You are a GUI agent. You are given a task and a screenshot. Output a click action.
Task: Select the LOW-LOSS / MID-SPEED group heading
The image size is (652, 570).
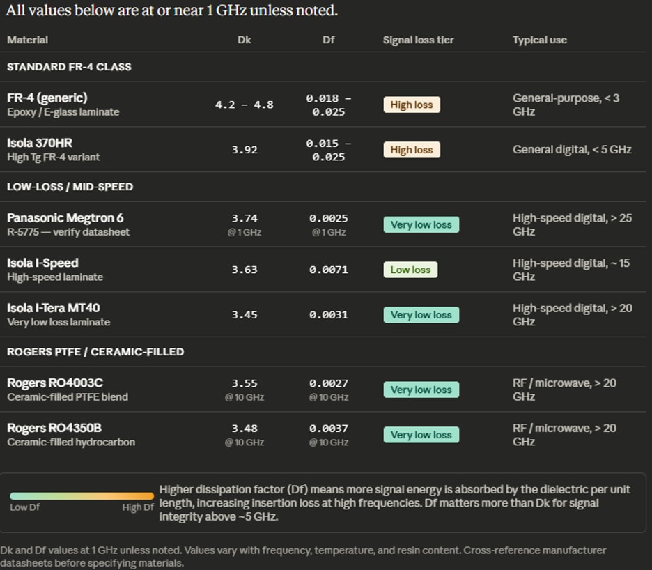tap(70, 187)
